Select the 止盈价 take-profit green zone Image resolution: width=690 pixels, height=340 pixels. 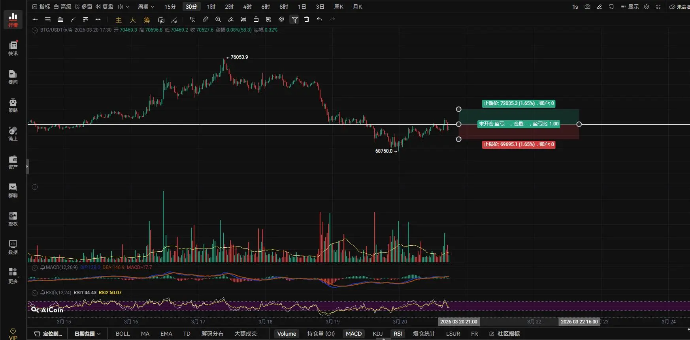[518, 117]
